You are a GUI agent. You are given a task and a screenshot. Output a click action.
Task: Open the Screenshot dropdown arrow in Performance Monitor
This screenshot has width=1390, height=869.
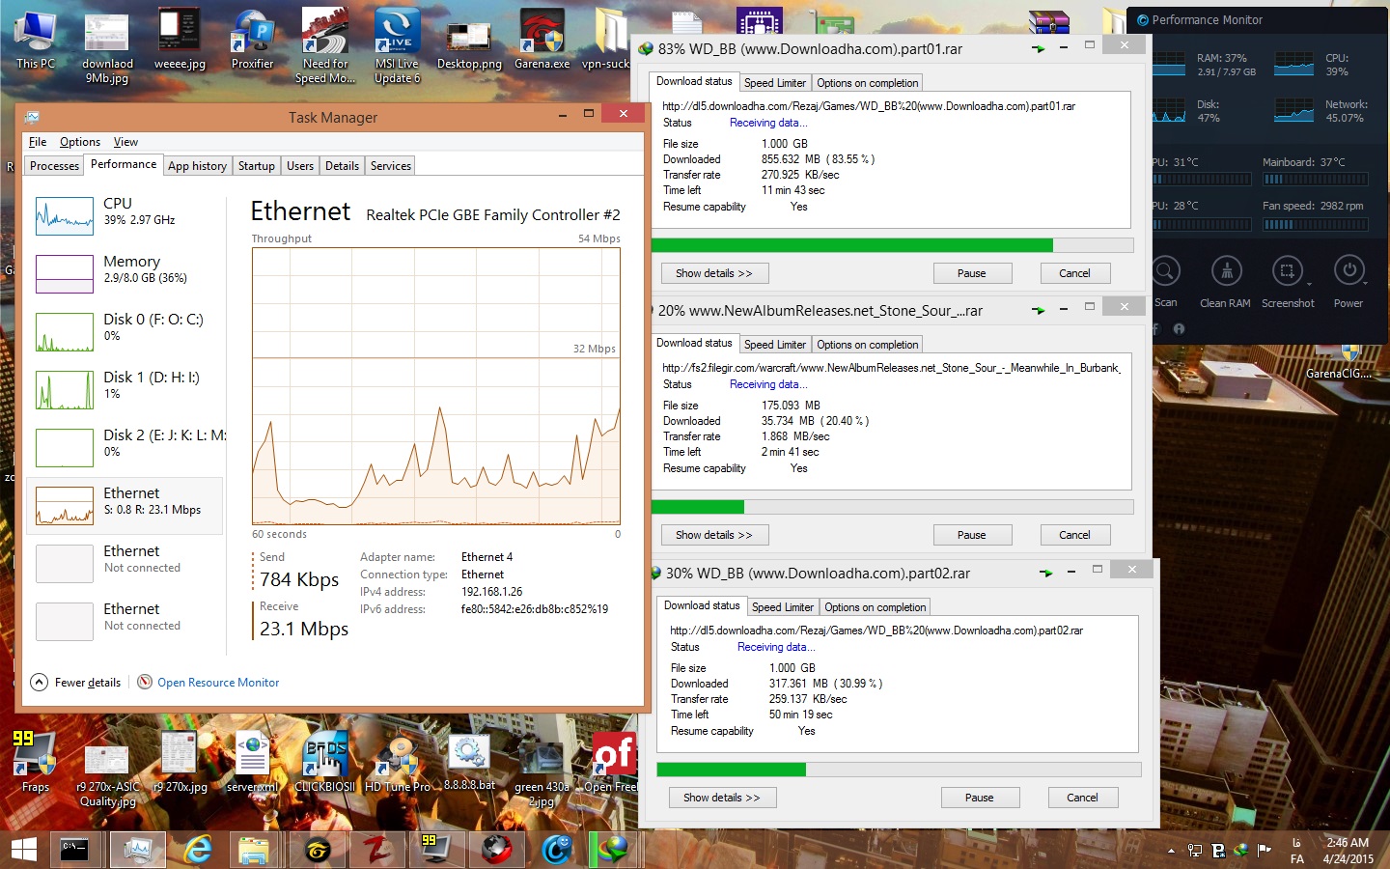[1309, 284]
